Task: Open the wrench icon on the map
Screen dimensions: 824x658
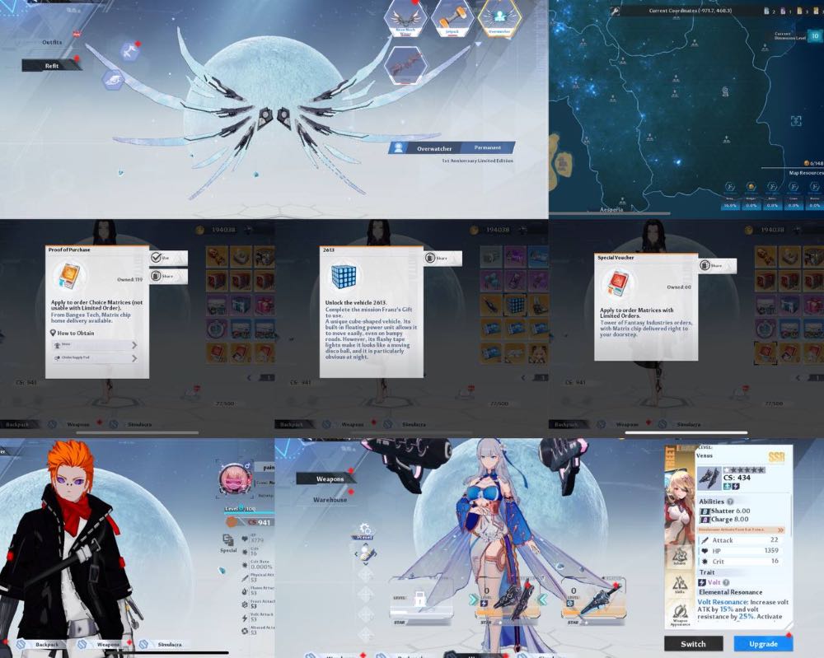Action: click(615, 11)
